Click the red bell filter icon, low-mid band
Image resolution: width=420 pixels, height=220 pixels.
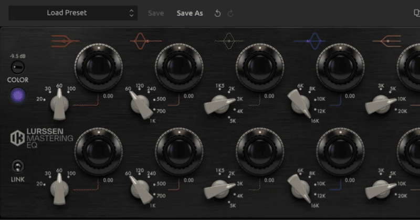point(146,41)
